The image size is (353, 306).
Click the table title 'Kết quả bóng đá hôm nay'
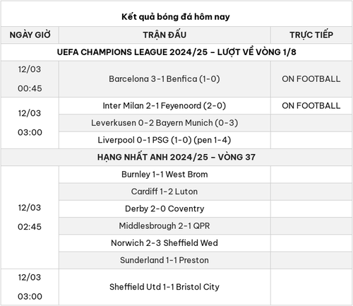click(176, 17)
